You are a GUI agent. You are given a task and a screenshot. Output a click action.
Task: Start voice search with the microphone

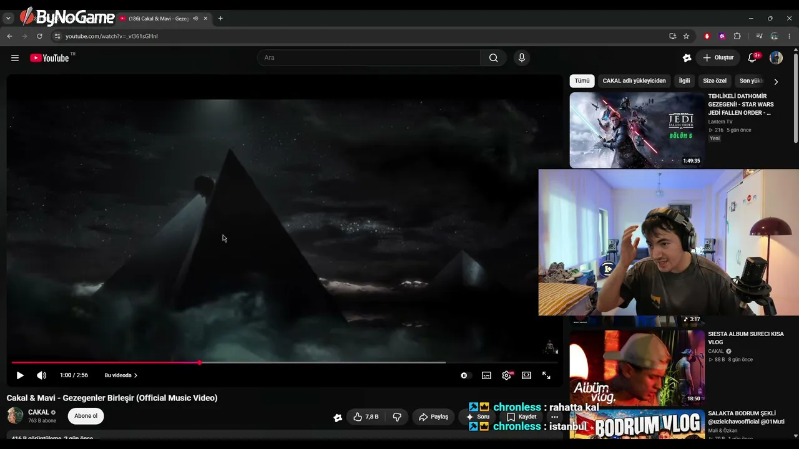click(x=522, y=58)
